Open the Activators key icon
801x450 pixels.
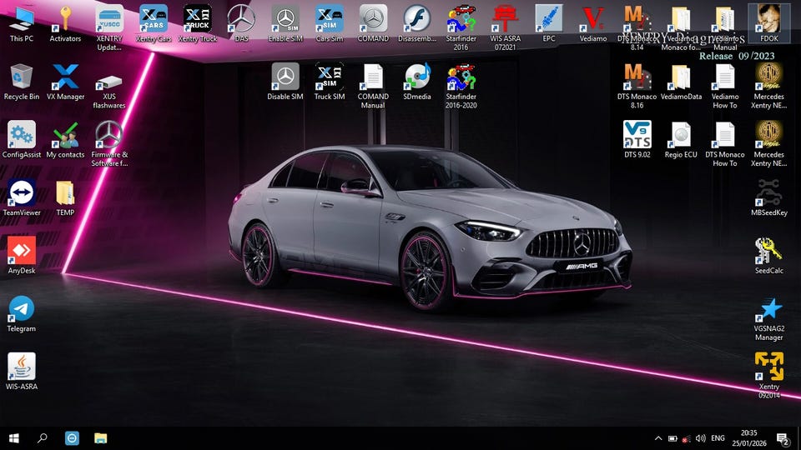[65, 23]
